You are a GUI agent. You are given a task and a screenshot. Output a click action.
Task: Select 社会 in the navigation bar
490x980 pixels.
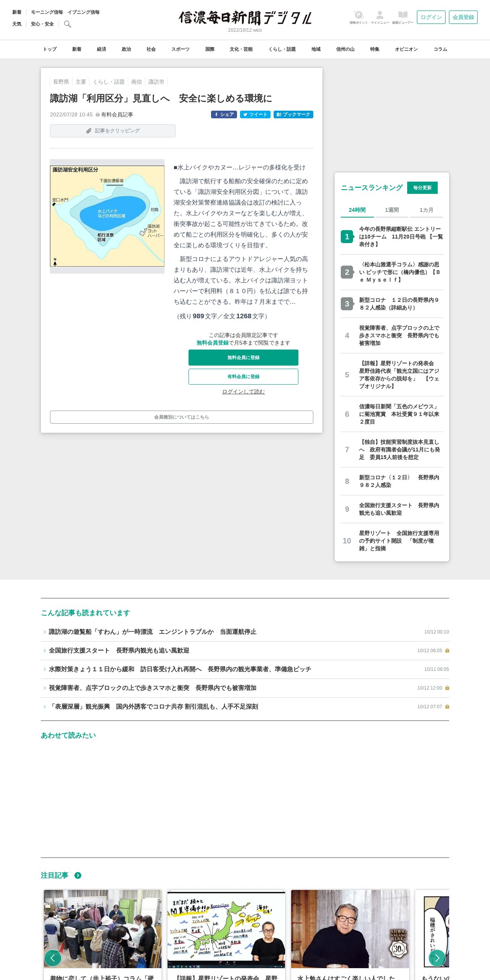pyautogui.click(x=151, y=49)
